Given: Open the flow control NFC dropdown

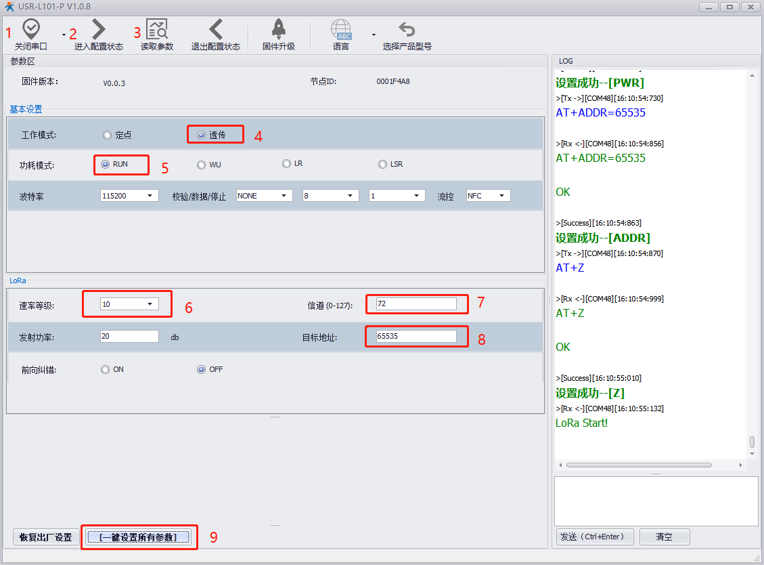Looking at the screenshot, I should tap(488, 196).
